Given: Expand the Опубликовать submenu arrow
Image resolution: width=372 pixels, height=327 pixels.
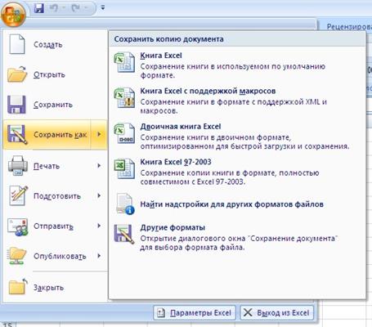Looking at the screenshot, I should point(99,256).
